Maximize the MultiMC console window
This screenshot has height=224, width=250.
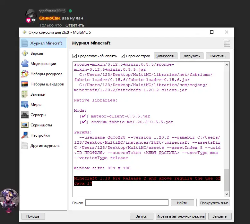pos(212,32)
